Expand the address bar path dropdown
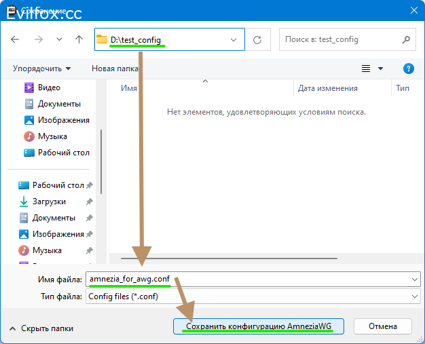The image size is (425, 344). 234,40
